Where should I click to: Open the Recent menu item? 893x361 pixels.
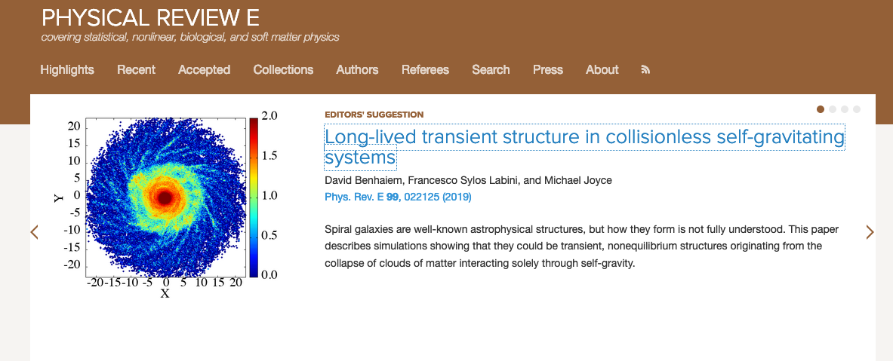click(136, 70)
